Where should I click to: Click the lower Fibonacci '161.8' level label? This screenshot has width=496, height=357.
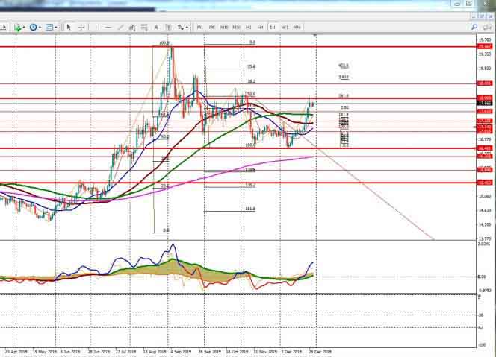pyautogui.click(x=250, y=209)
